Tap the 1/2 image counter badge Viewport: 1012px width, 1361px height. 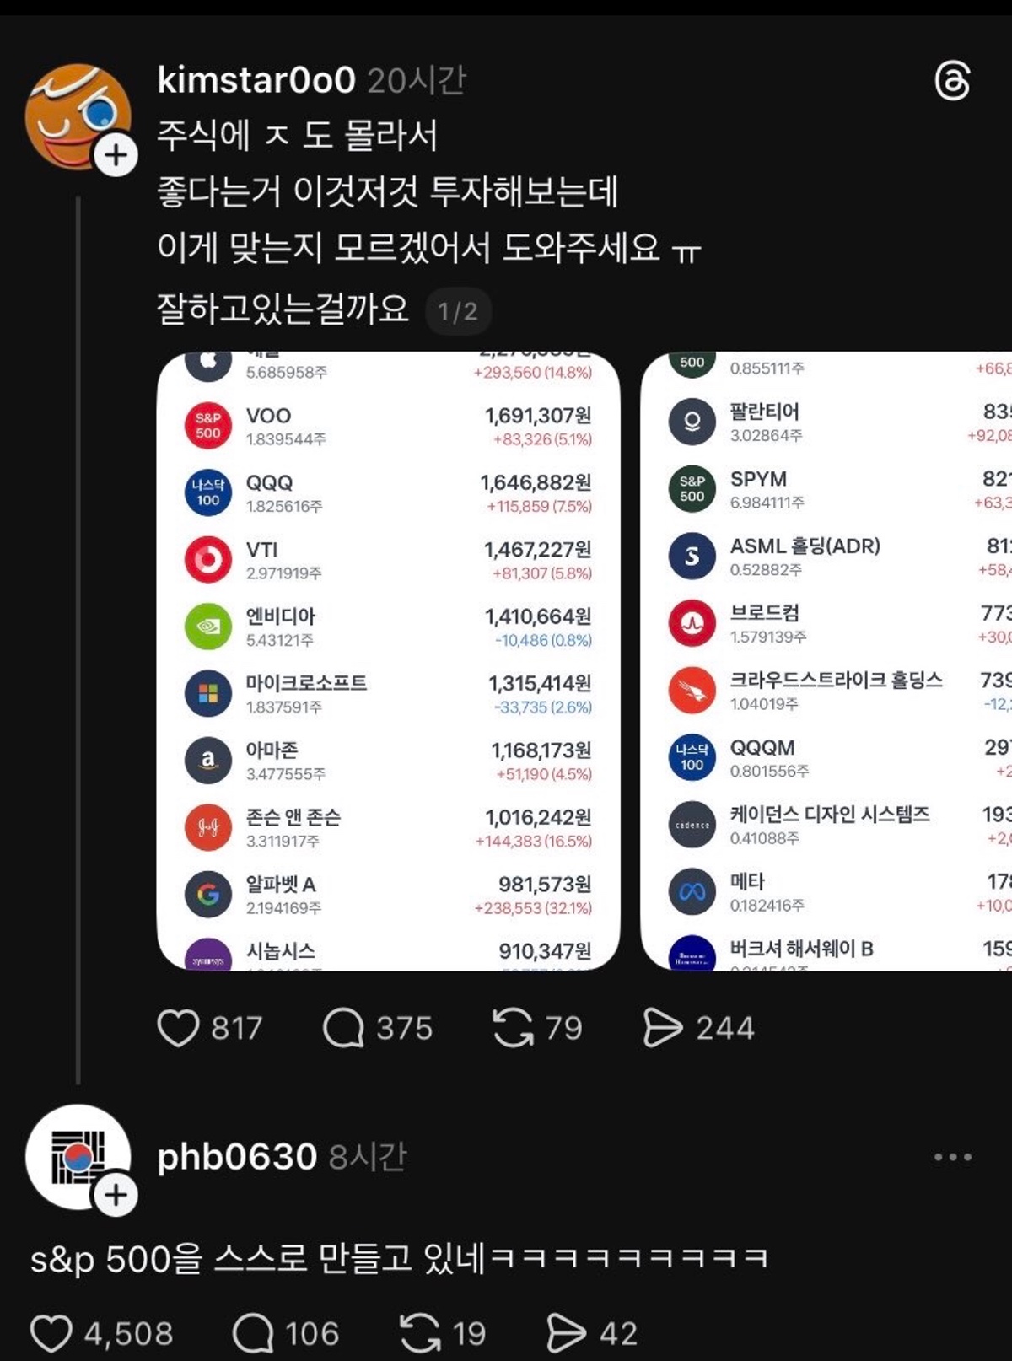click(x=458, y=311)
